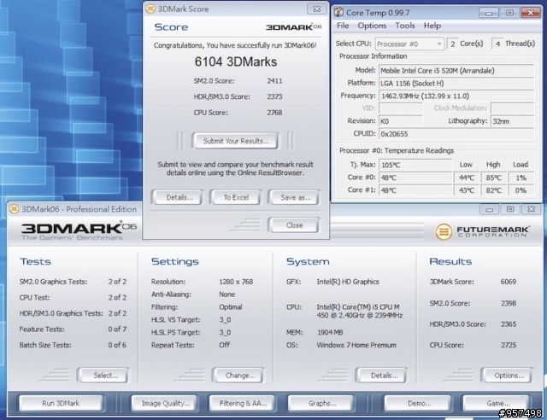Click the 6104 3DMarks score text
Viewport: 547px width, 420px height.
click(x=236, y=61)
